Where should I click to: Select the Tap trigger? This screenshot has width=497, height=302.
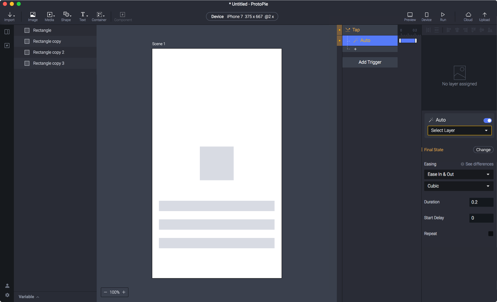pos(370,30)
